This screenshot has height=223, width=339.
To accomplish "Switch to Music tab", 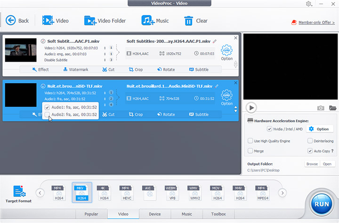I will click(x=187, y=214).
